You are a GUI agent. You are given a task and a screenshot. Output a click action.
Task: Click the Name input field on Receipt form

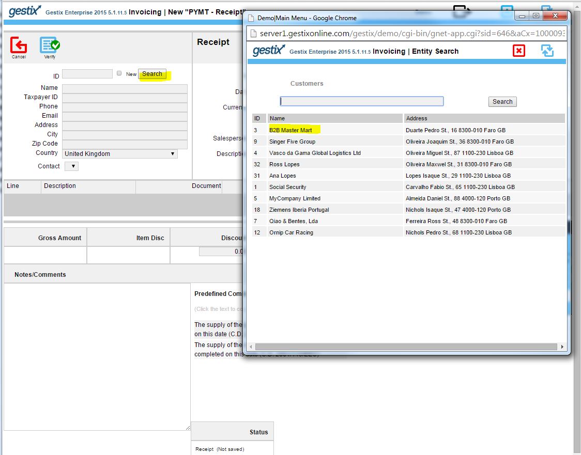coord(125,88)
